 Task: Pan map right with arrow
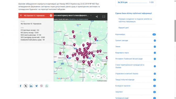click(98, 71)
